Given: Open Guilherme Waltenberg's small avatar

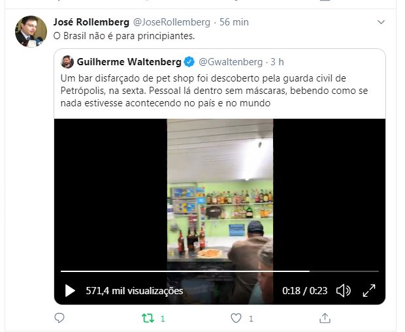Looking at the screenshot, I should [67, 62].
